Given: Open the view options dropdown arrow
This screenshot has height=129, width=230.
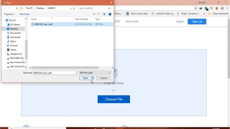Looking at the screenshot, I should click(x=98, y=14).
